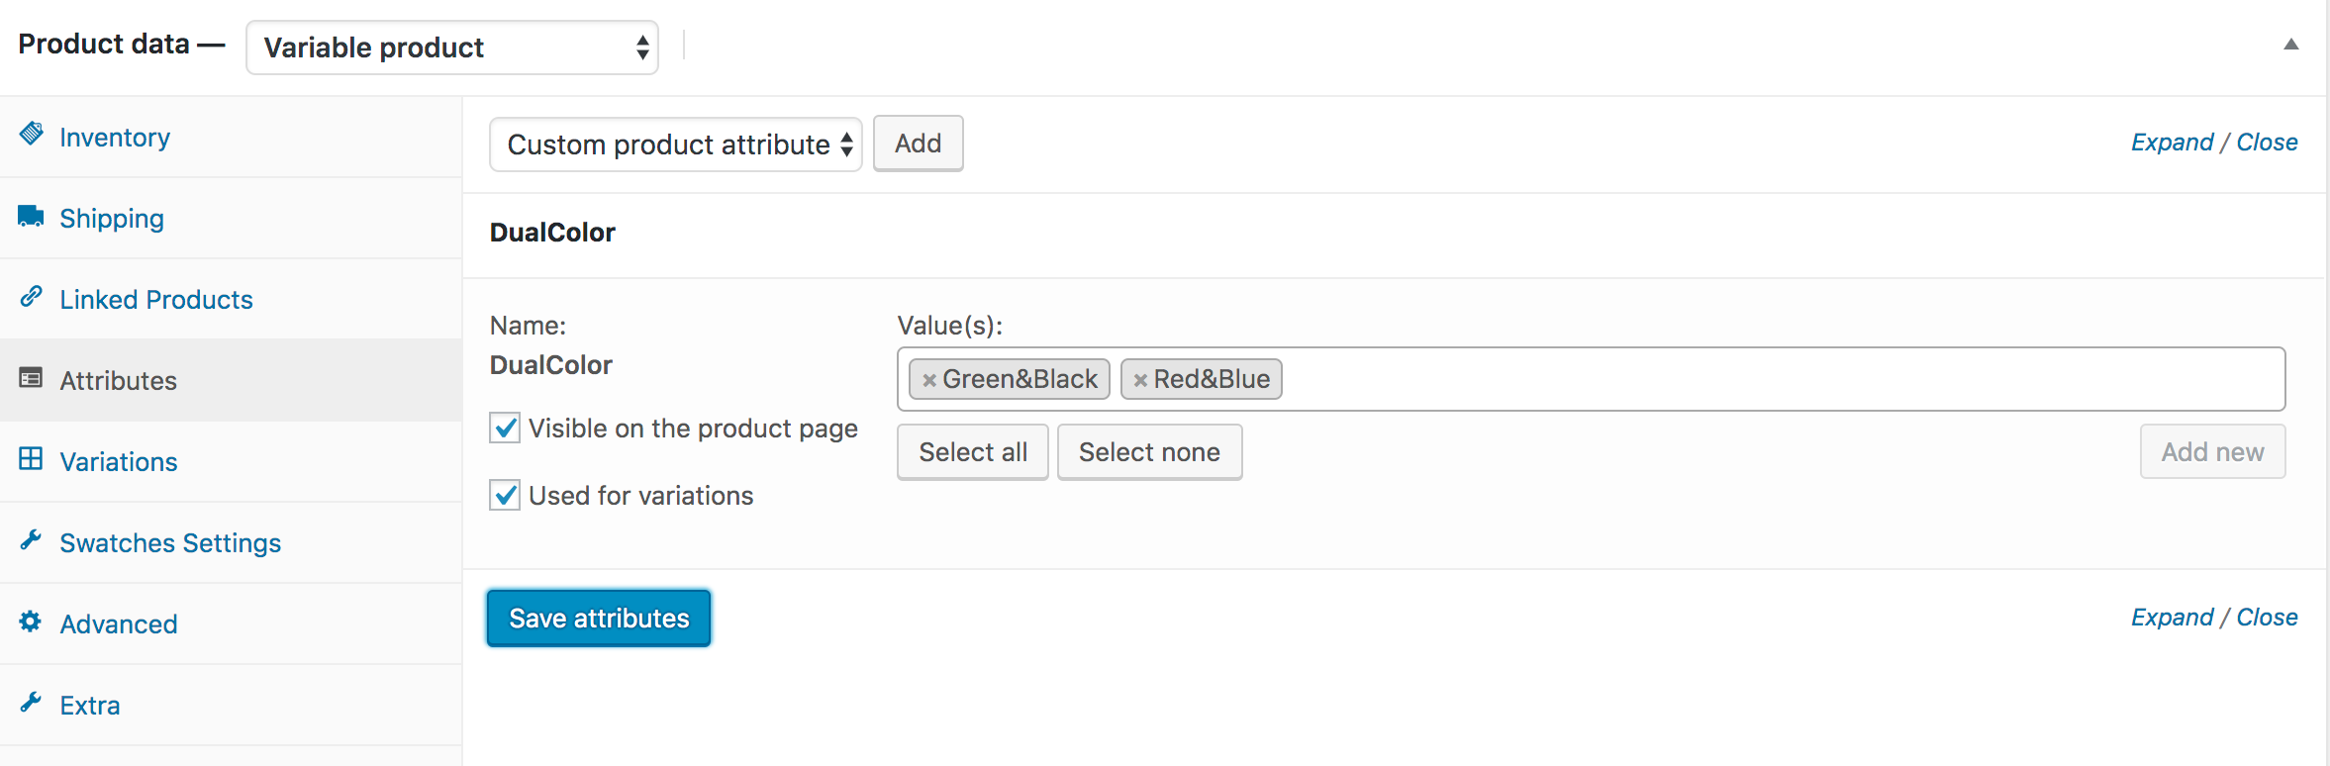Click the Attributes list icon
Image resolution: width=2330 pixels, height=766 pixels.
click(31, 378)
